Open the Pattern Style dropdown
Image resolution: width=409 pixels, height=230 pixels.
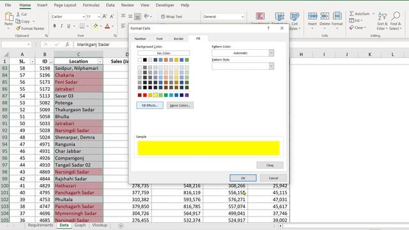point(271,66)
